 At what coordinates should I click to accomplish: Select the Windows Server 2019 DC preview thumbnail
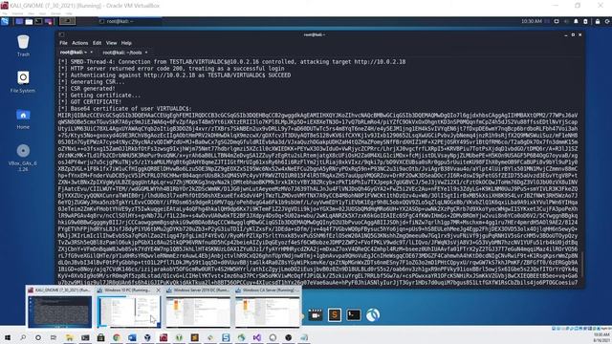click(x=198, y=308)
